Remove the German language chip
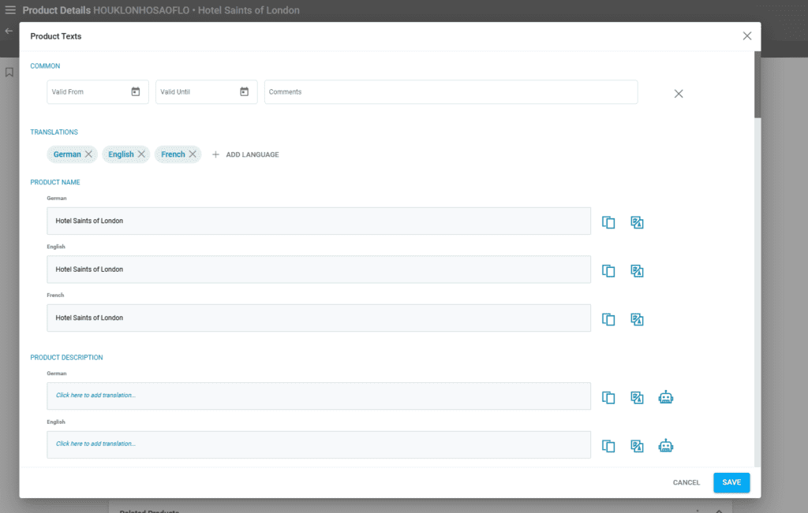The height and width of the screenshot is (513, 808). 88,154
